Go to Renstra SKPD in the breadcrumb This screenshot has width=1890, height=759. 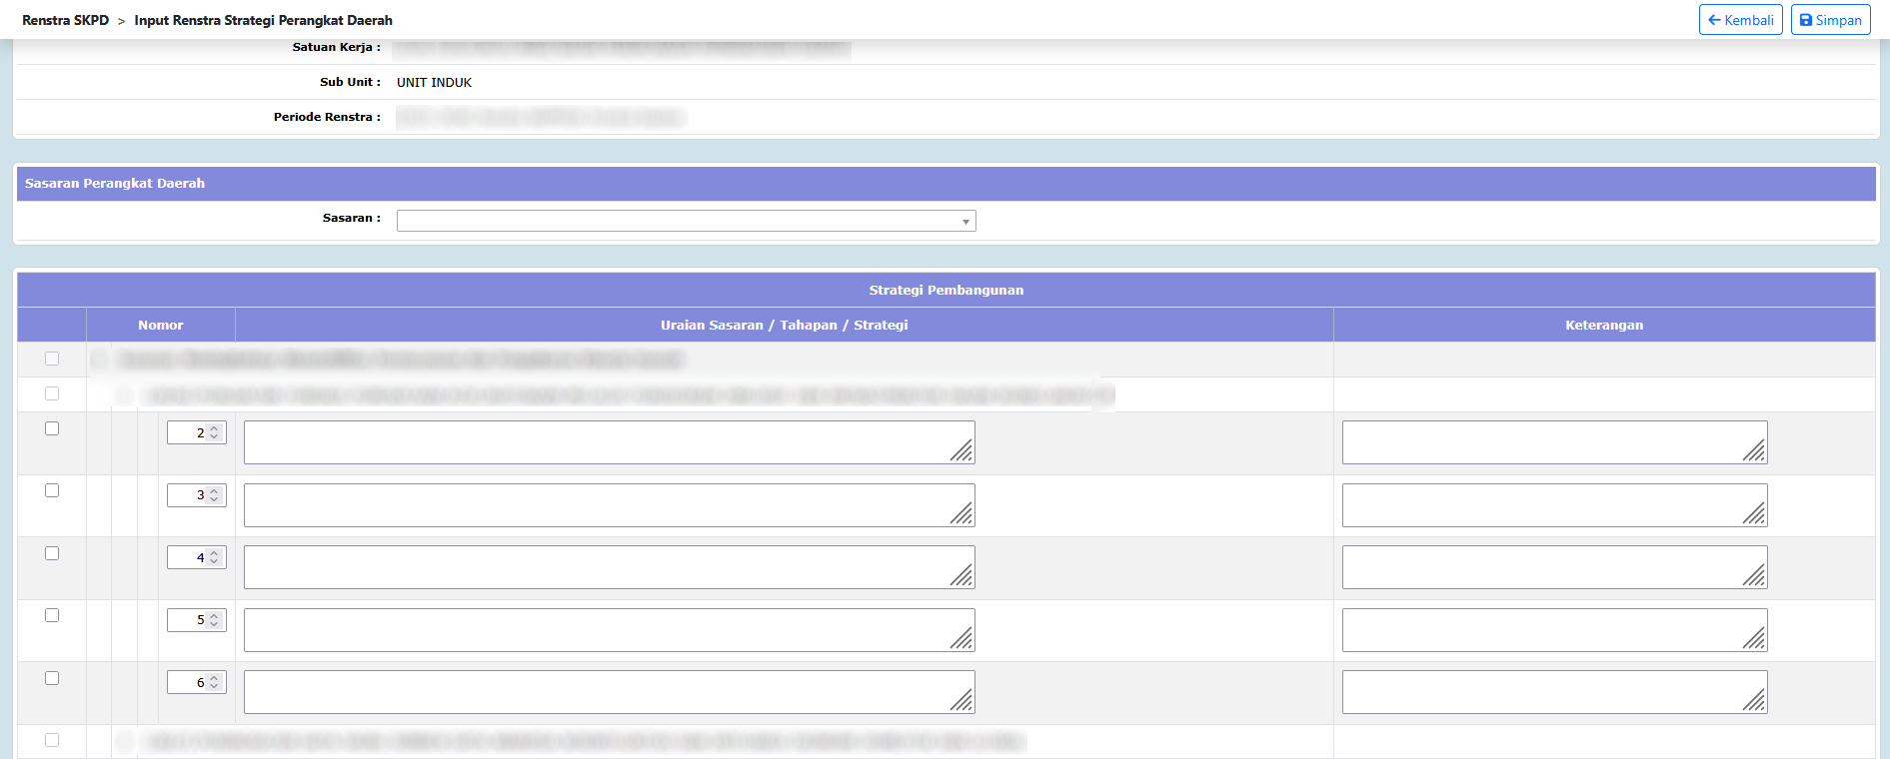(x=65, y=20)
